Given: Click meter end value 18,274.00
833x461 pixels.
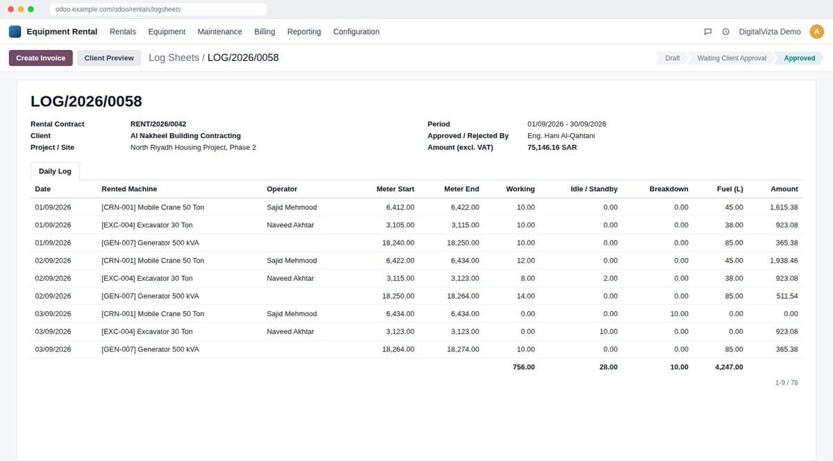Looking at the screenshot, I should tap(463, 349).
